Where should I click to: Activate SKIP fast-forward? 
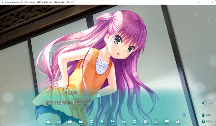(x=113, y=122)
